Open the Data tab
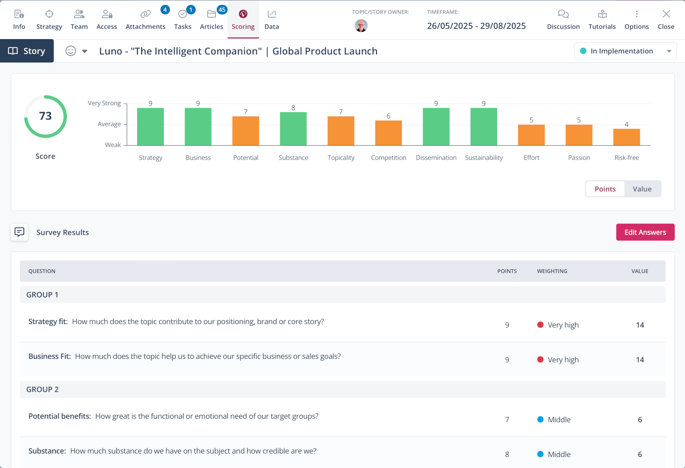The image size is (685, 468). tap(271, 19)
